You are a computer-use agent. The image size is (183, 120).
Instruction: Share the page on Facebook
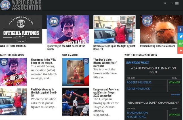[x=180, y=29]
